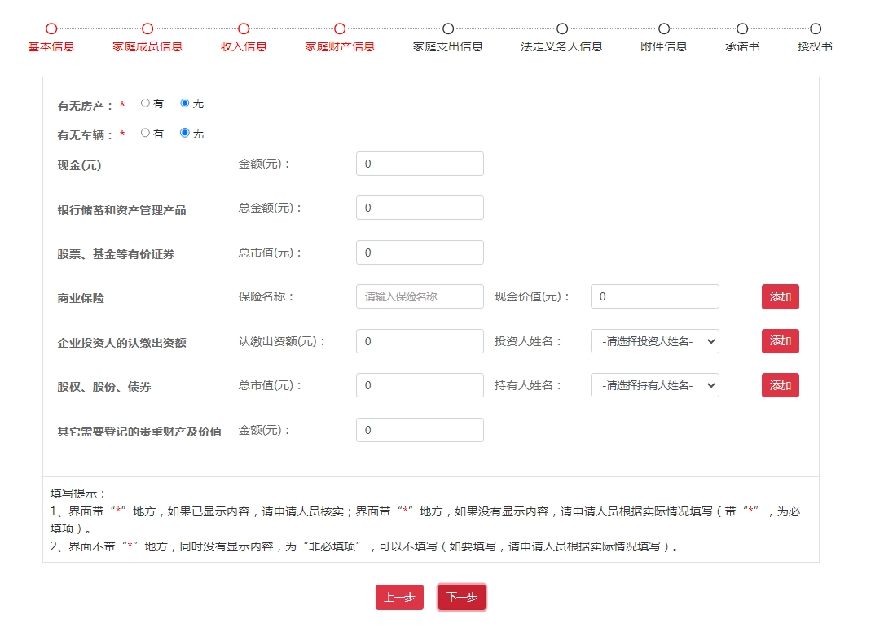871x627 pixels.
Task: Click 添加 for 企业投资人认缴出资额
Action: [780, 341]
